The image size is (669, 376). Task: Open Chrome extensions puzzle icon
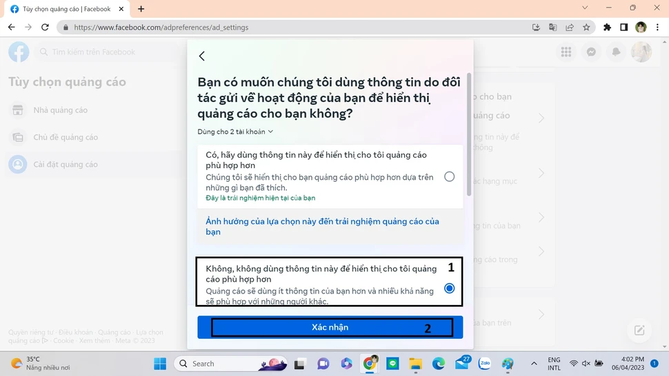[607, 28]
